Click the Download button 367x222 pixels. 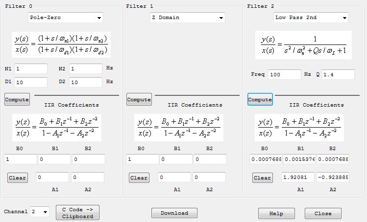click(x=174, y=213)
